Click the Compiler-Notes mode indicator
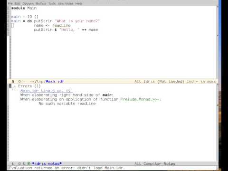Viewport: 228px width, 171px height. 159,163
